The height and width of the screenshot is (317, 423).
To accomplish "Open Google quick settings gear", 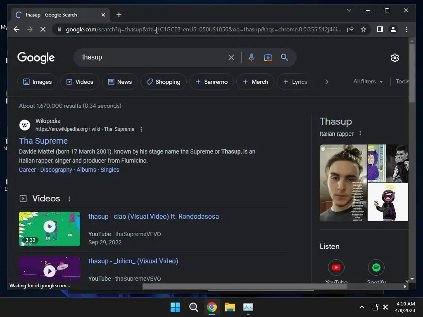I will click(x=394, y=58).
